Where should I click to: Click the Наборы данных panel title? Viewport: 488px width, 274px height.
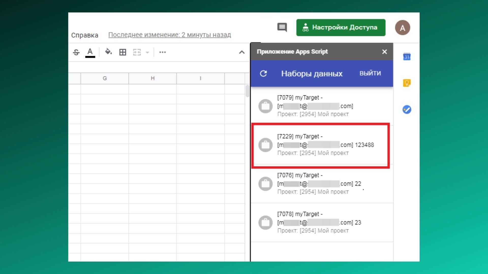pyautogui.click(x=312, y=74)
